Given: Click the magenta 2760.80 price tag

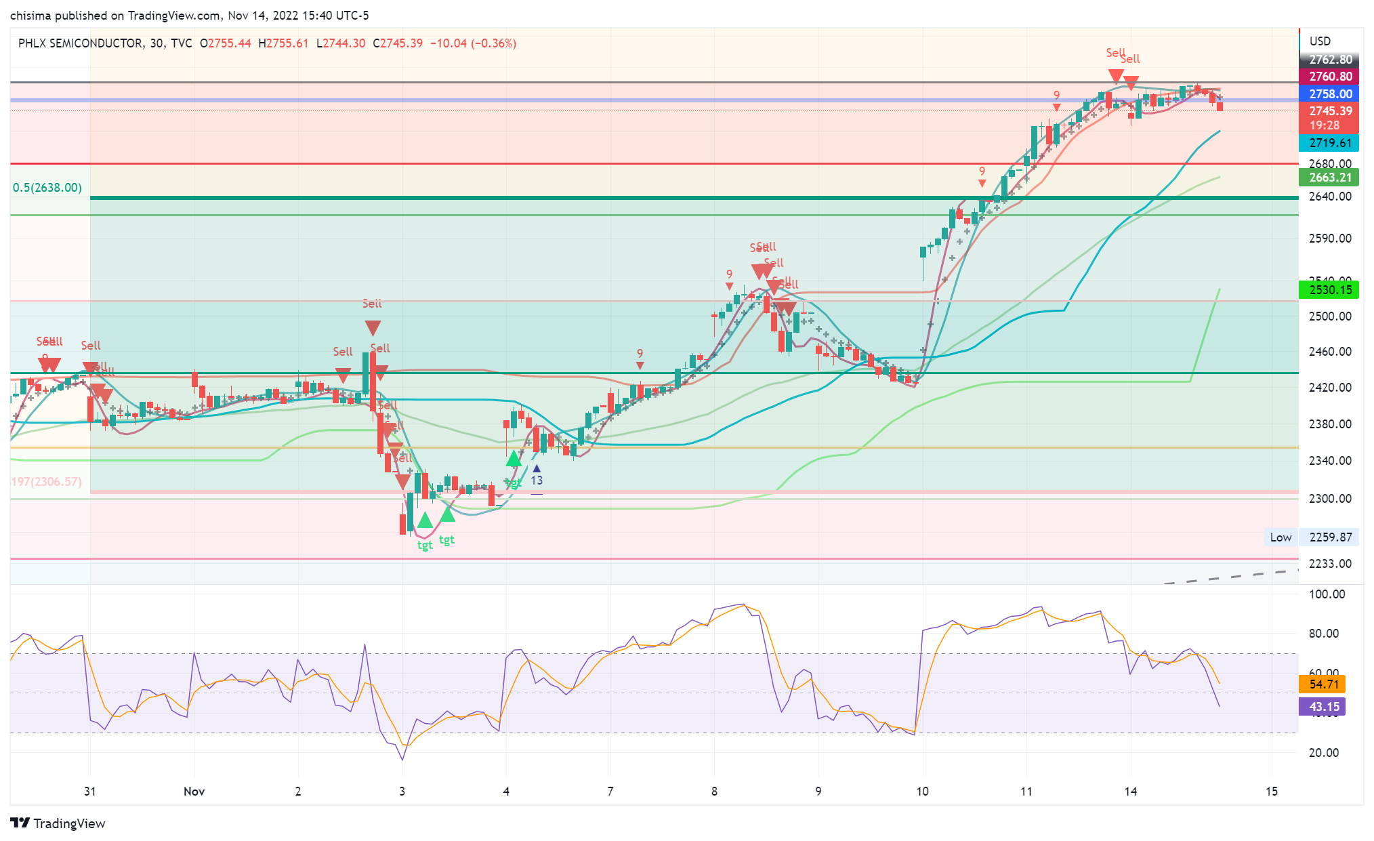Looking at the screenshot, I should point(1330,77).
